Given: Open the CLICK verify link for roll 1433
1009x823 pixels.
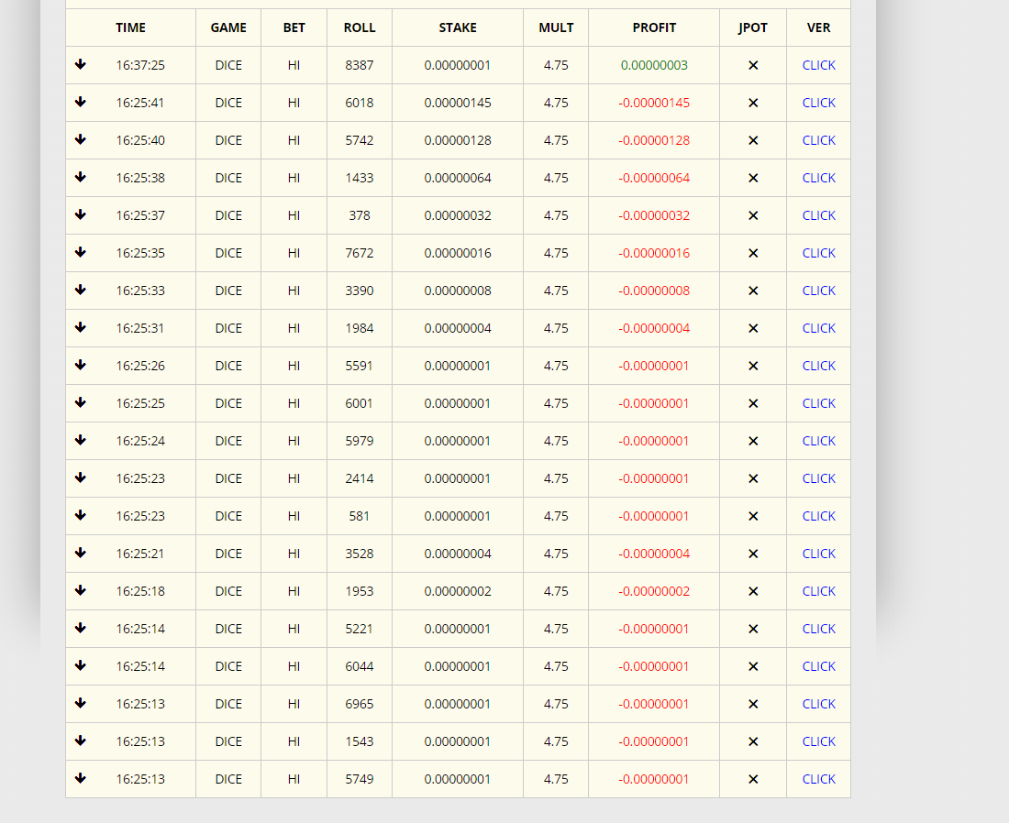Looking at the screenshot, I should [x=818, y=178].
